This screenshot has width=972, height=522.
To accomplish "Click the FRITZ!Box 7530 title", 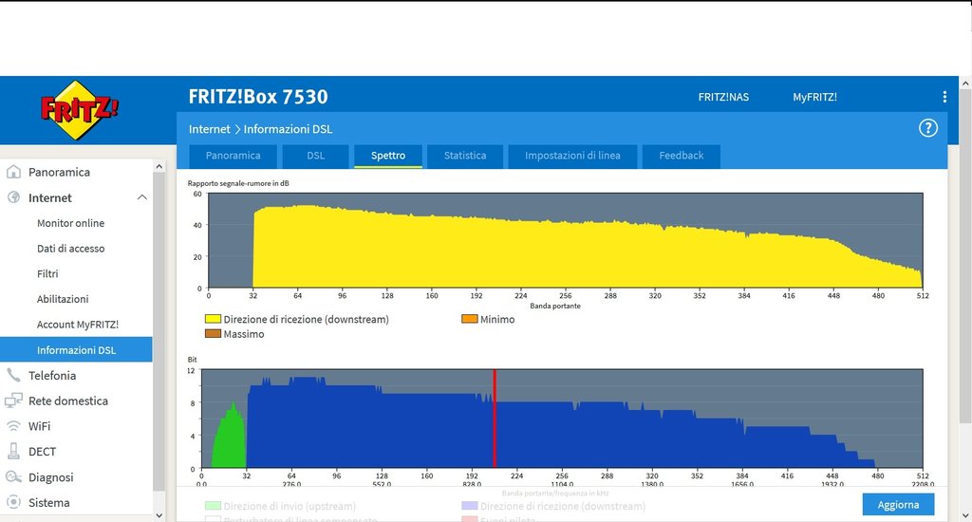I will 258,97.
